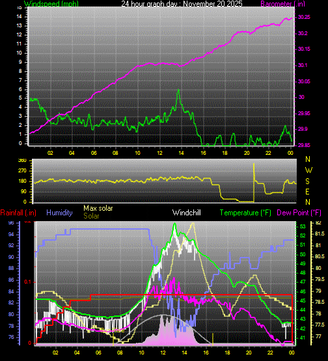Click the temperature peak at top of bottom chart
This screenshot has width=328, height=361.
tap(174, 224)
